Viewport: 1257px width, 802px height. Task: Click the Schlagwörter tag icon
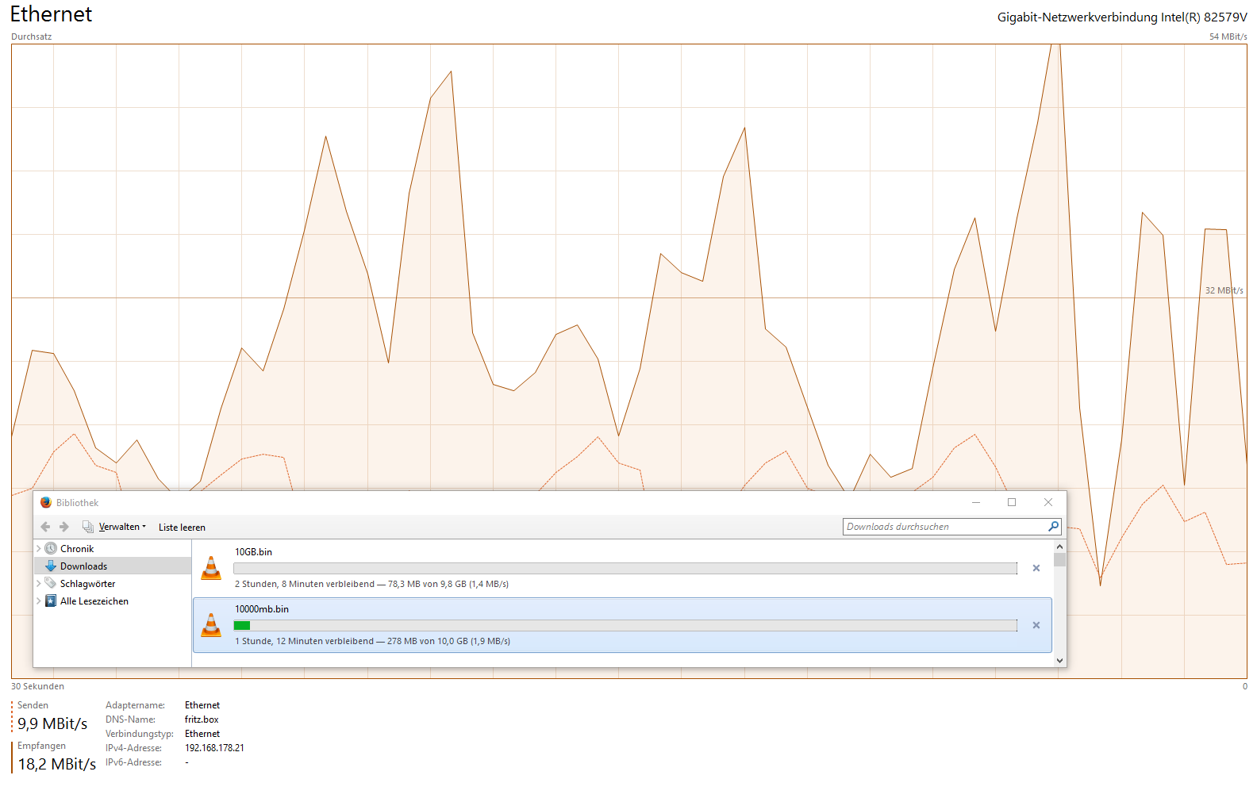click(51, 583)
